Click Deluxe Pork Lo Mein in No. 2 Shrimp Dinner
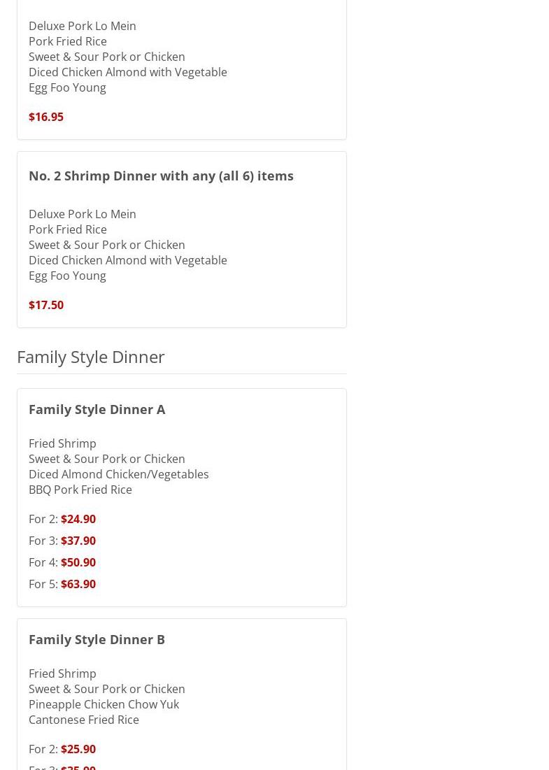This screenshot has width=549, height=770. click(83, 214)
